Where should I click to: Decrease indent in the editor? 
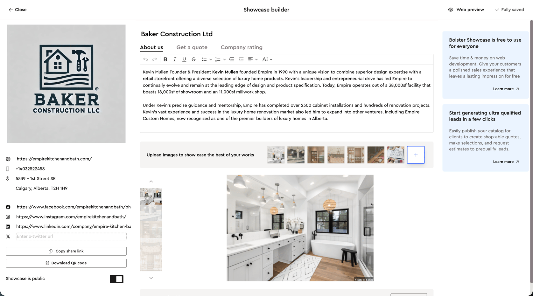(x=241, y=59)
